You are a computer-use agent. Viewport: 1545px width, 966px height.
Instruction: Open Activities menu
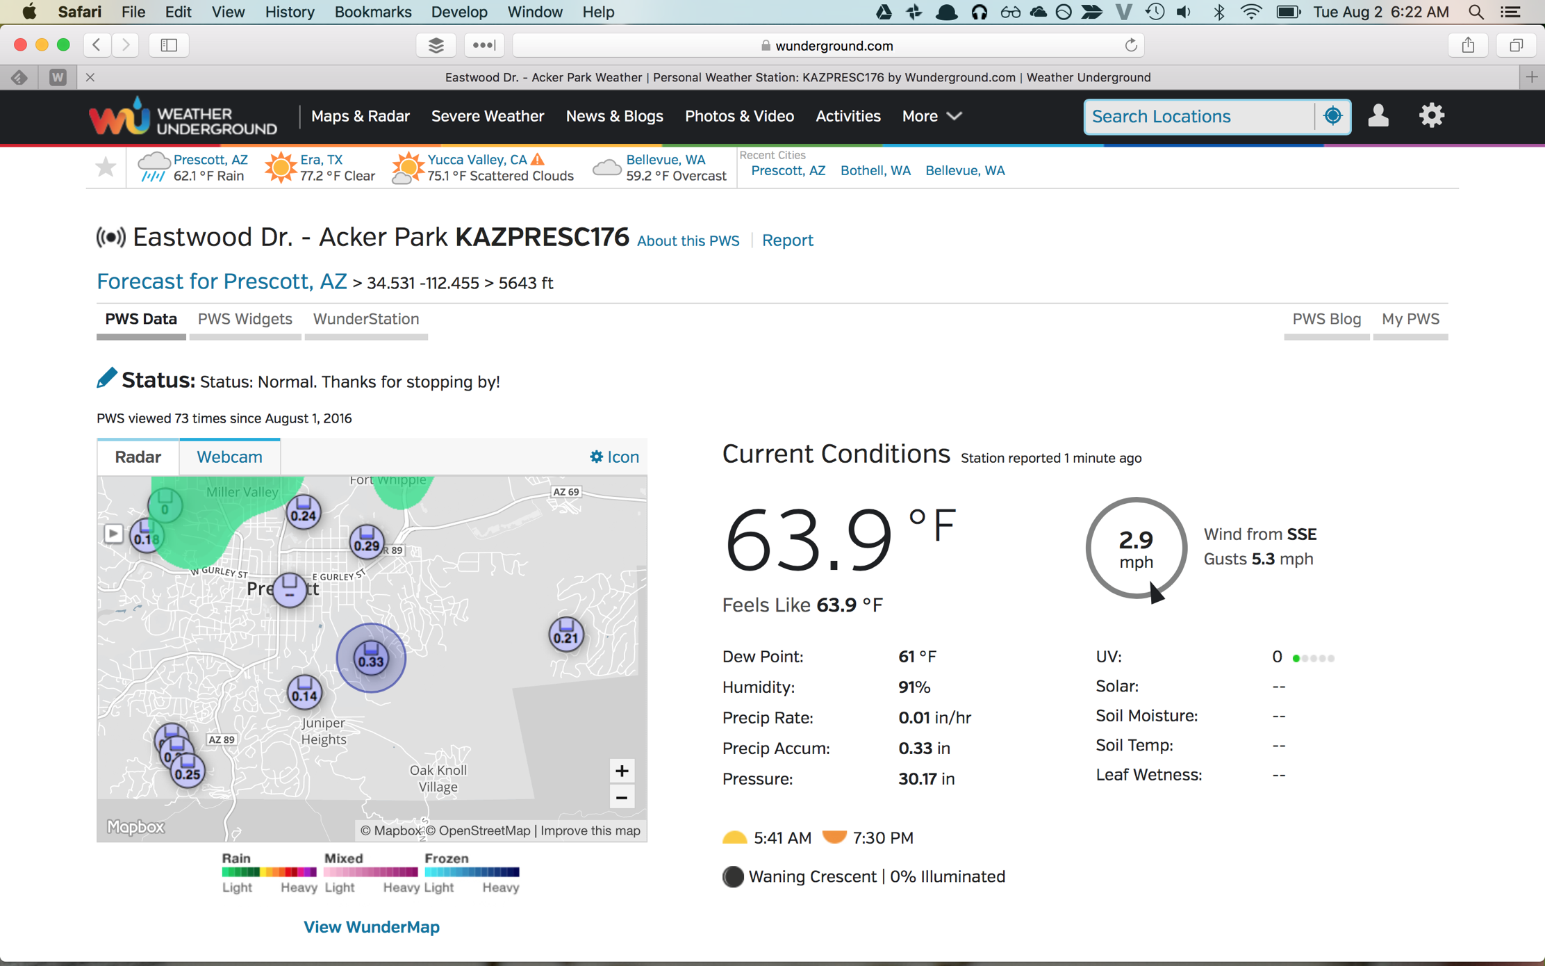click(848, 116)
